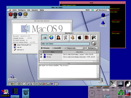
Task: Expand the arrow beside the CD strip module
Action: [x=26, y=84]
